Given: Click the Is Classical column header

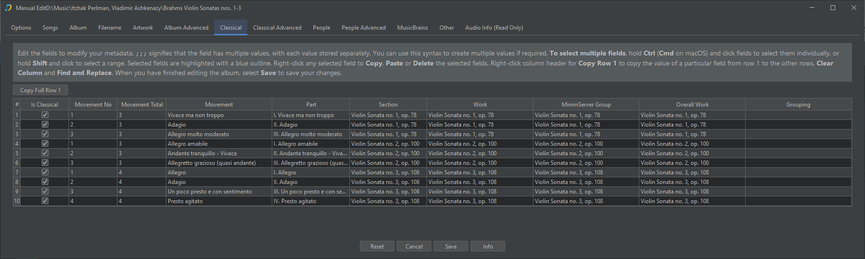Looking at the screenshot, I should [x=45, y=105].
